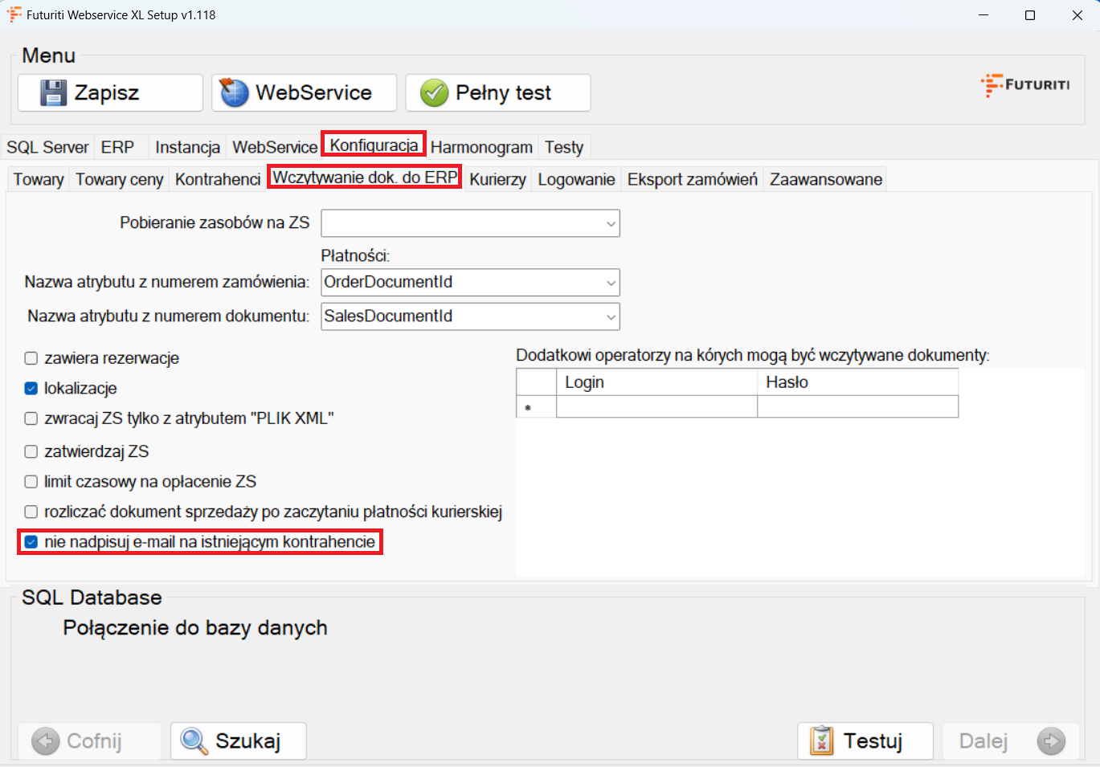The width and height of the screenshot is (1100, 767).
Task: Open the Kurierzy sub-tab
Action: pyautogui.click(x=497, y=180)
